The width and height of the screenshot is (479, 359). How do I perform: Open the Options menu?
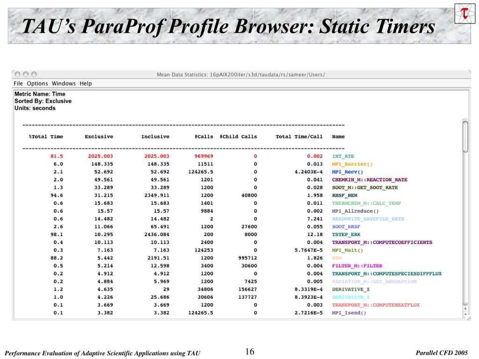(x=37, y=83)
